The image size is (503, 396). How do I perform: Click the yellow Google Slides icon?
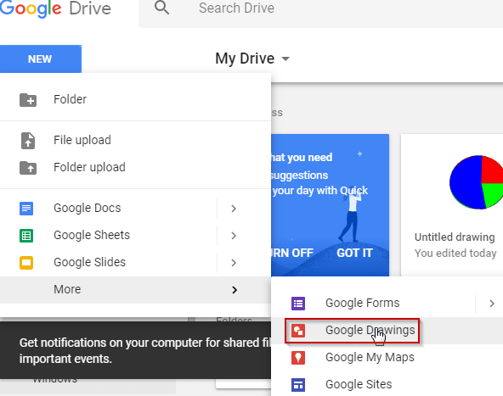coord(26,263)
